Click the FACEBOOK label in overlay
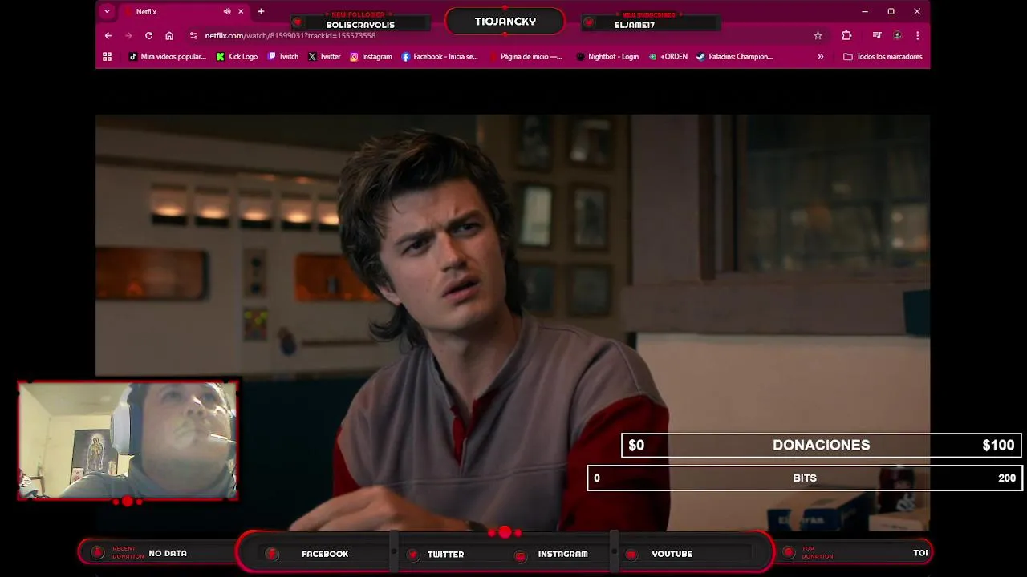The height and width of the screenshot is (577, 1027). (x=325, y=554)
